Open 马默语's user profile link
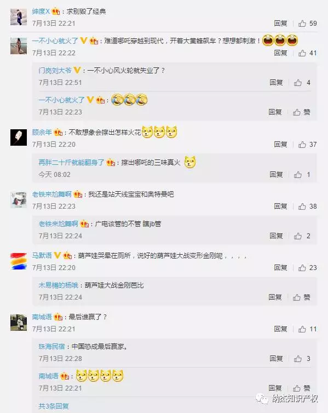The image size is (328, 413). click(42, 255)
